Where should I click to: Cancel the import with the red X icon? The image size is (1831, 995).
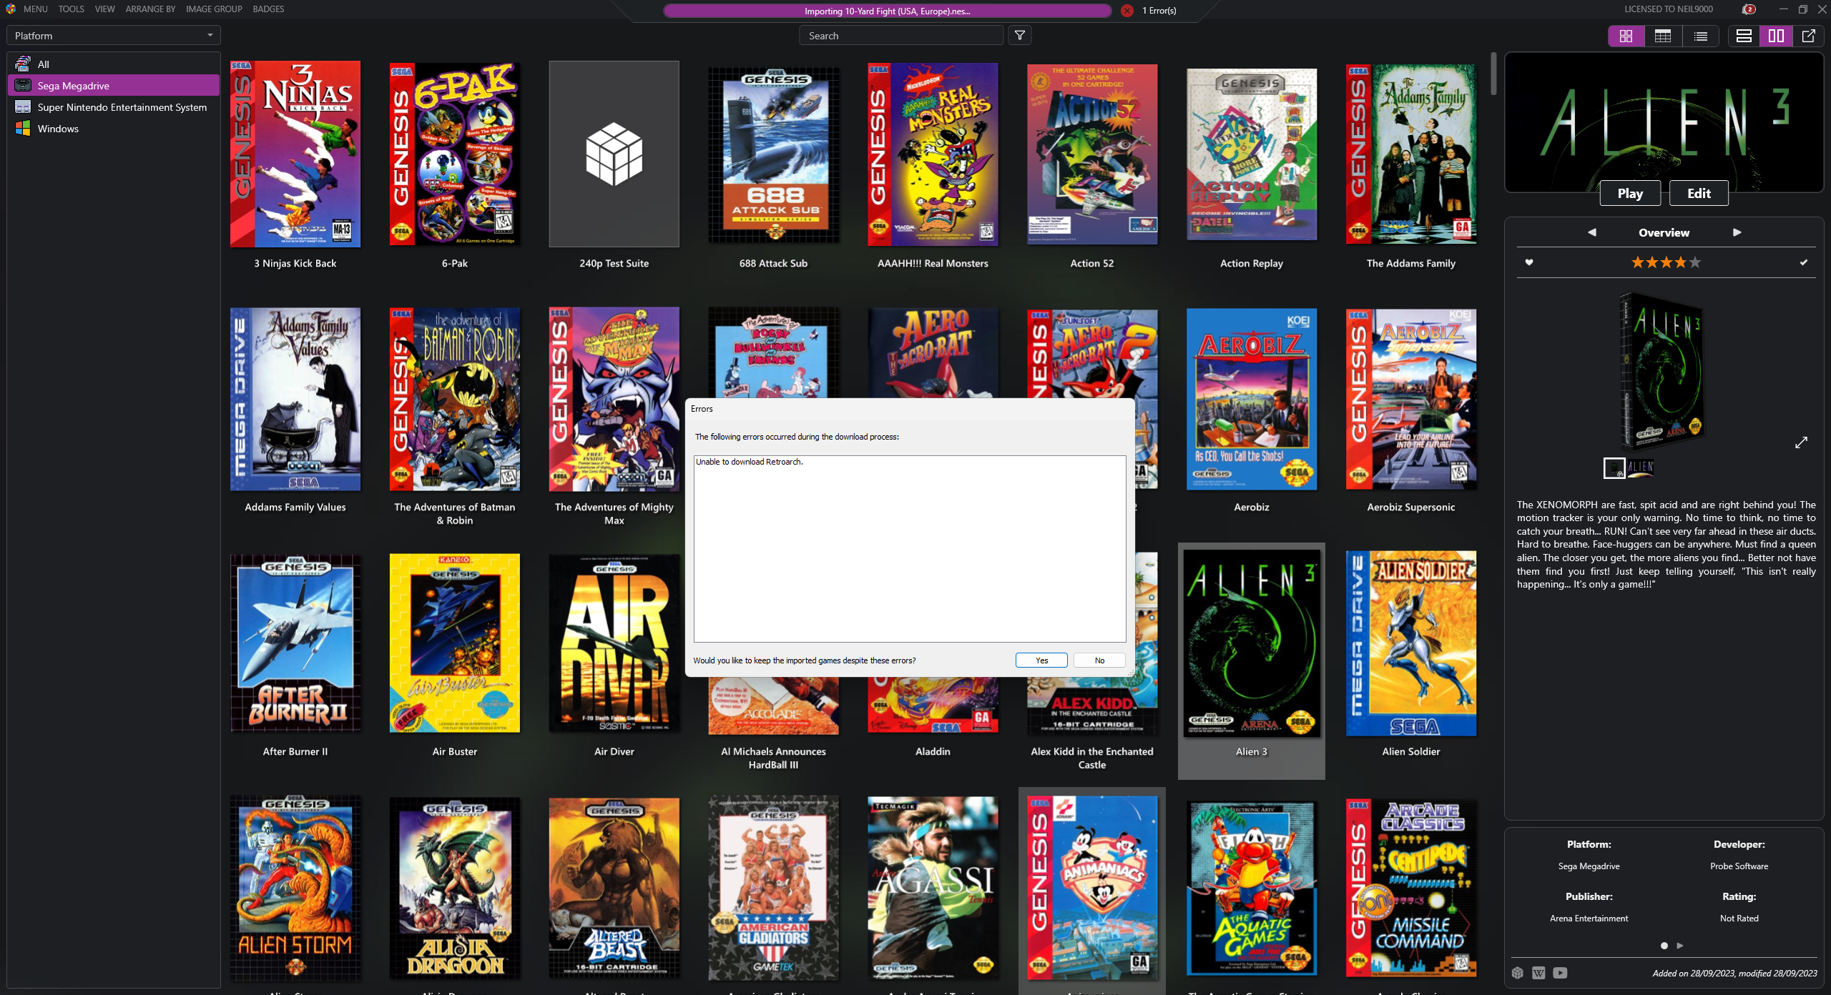point(1127,11)
